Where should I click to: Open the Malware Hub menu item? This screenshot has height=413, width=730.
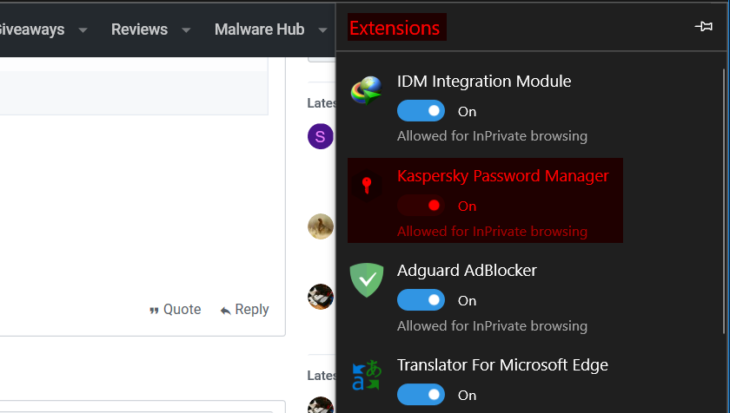pyautogui.click(x=259, y=29)
